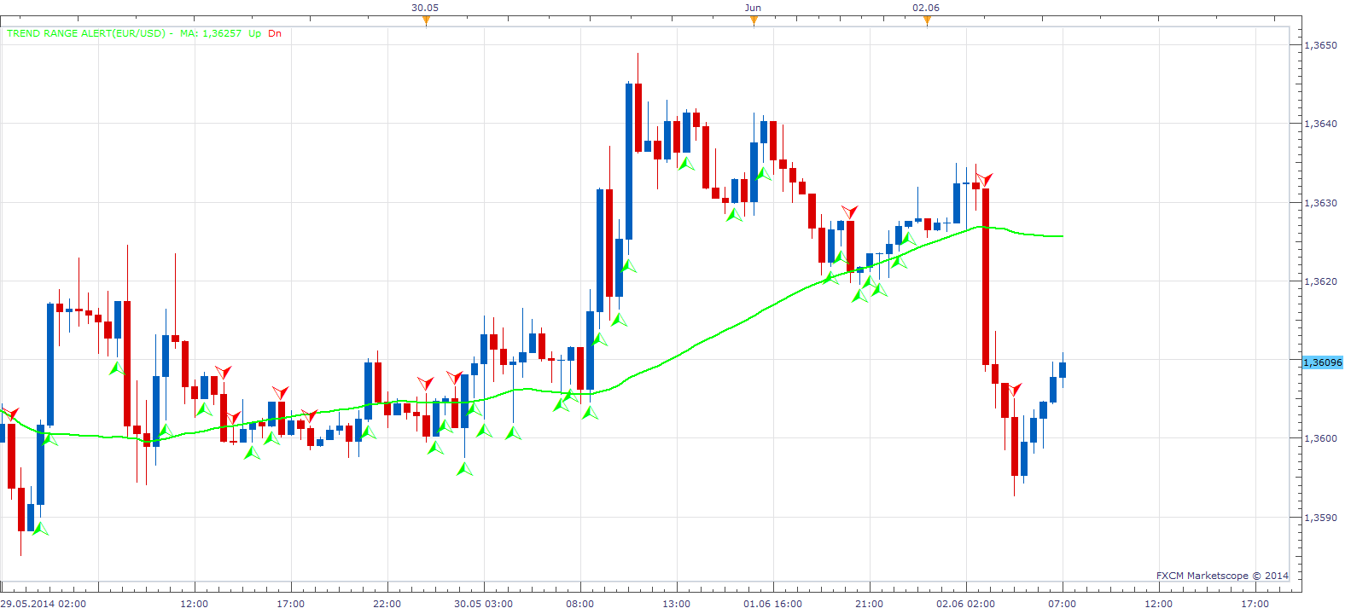
Task: Click the green Up legend label
Action: coord(254,33)
